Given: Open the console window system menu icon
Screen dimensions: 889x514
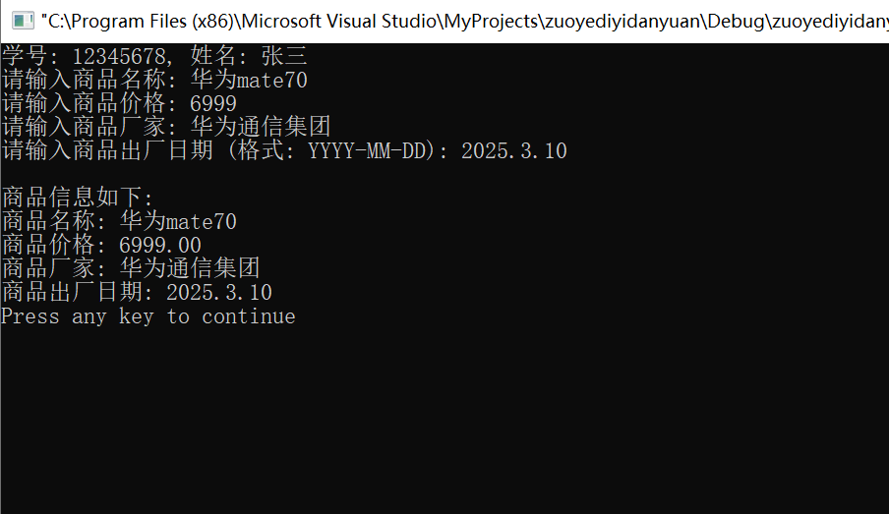Looking at the screenshot, I should point(23,21).
